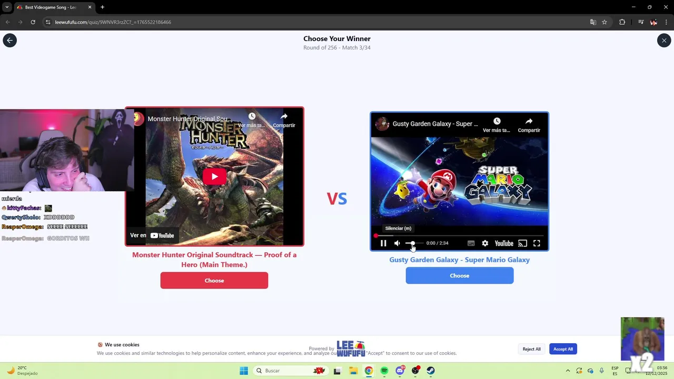Open Discord from the taskbar
This screenshot has height=379, width=674.
pyautogui.click(x=400, y=371)
